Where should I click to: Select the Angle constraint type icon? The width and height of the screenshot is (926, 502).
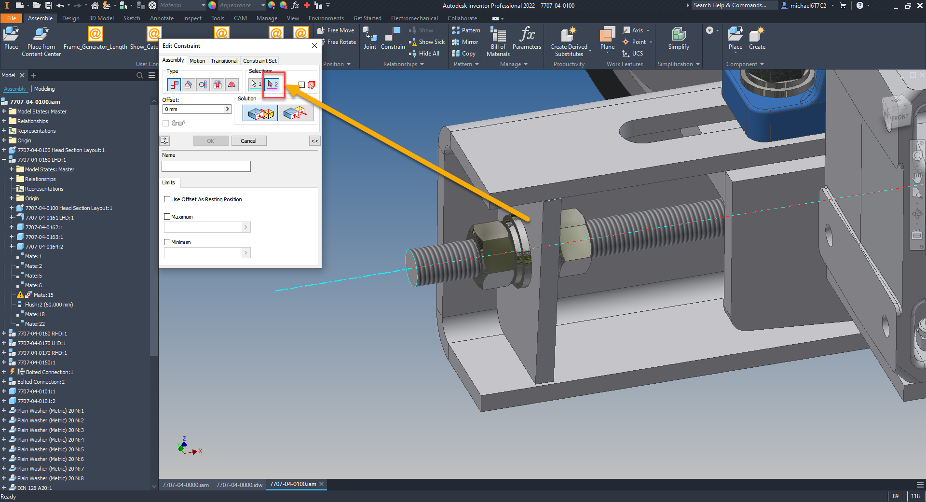coord(188,84)
